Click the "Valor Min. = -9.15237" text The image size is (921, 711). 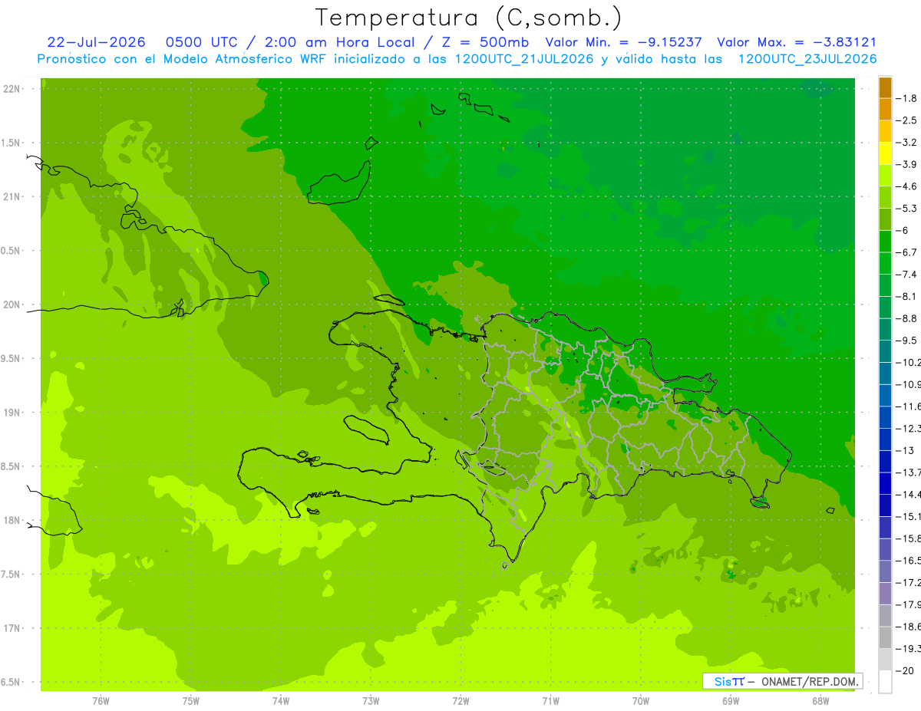(622, 42)
